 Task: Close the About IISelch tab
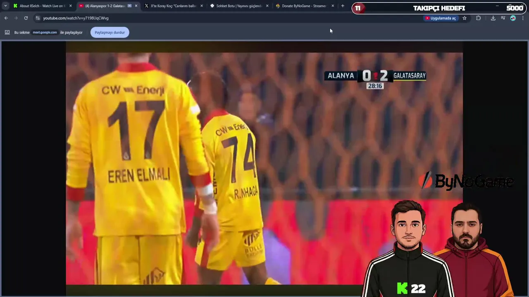(70, 6)
